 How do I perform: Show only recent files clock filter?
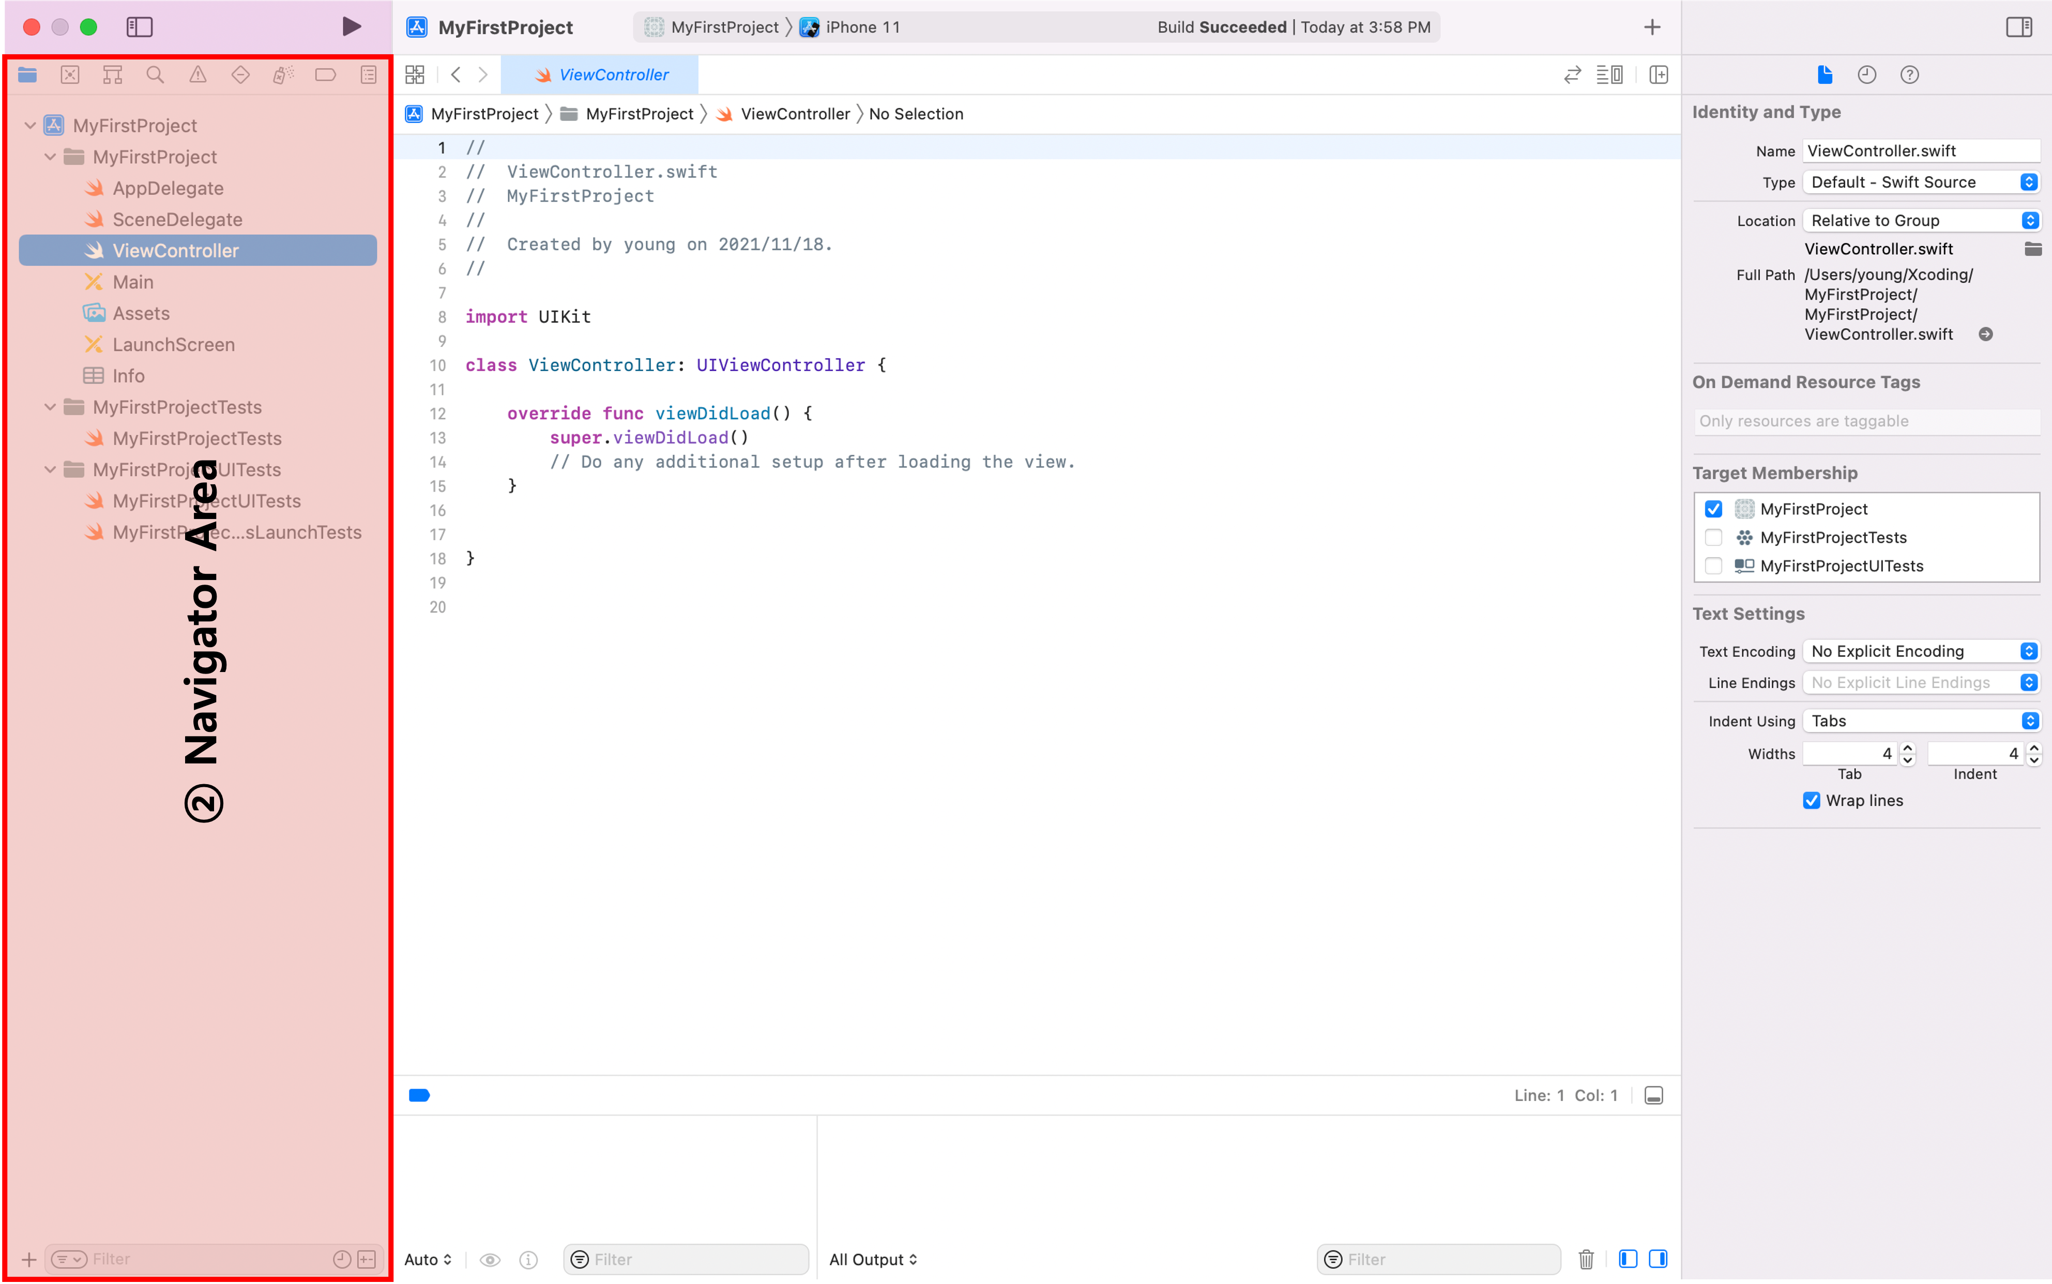pyautogui.click(x=341, y=1259)
